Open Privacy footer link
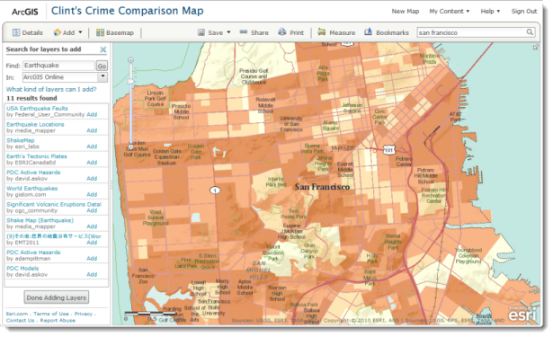This screenshot has width=553, height=337. (84, 314)
